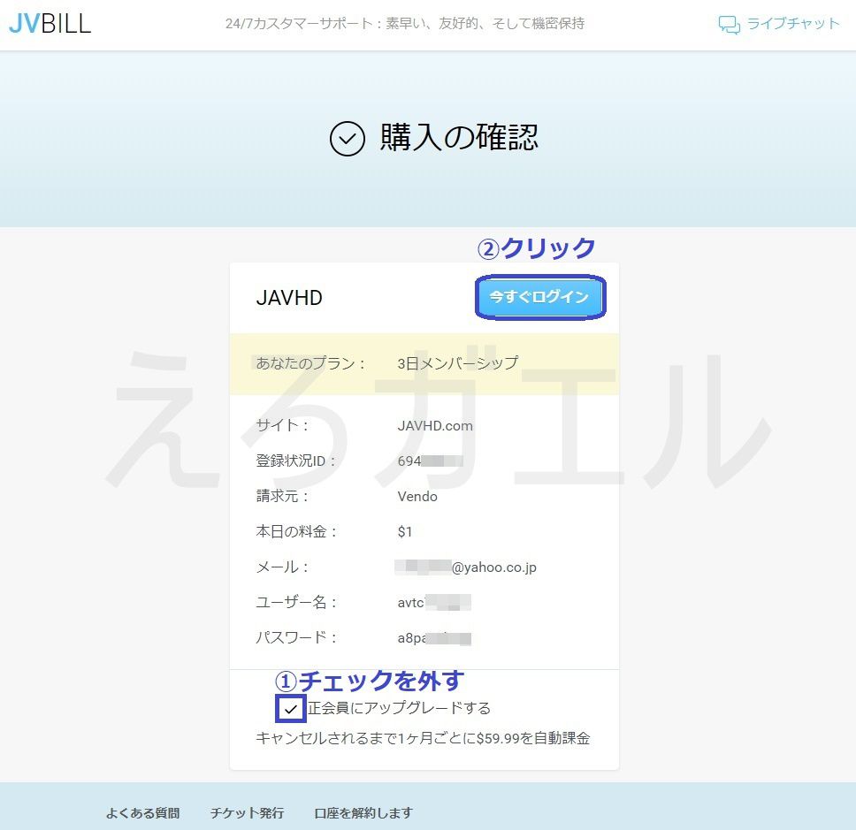
Task: Click the 本日の料金 label
Action: point(296,531)
